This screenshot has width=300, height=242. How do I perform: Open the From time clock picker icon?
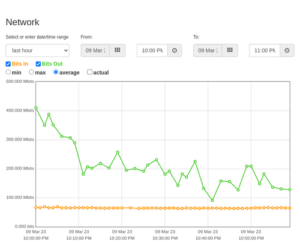[175, 50]
